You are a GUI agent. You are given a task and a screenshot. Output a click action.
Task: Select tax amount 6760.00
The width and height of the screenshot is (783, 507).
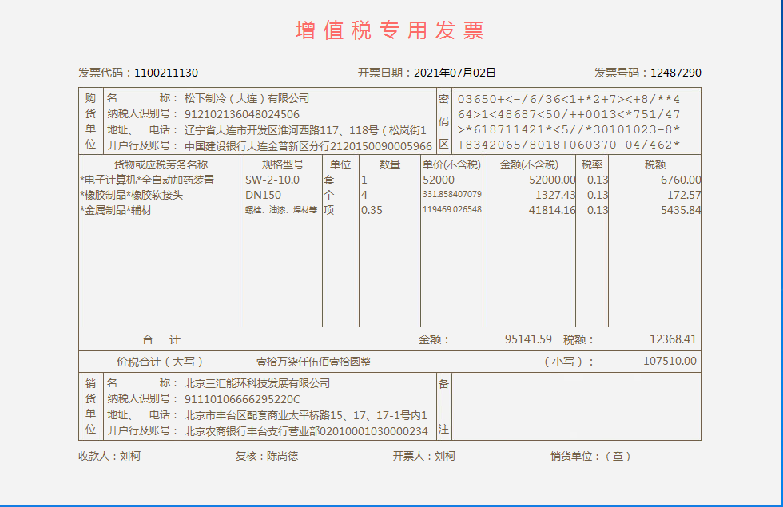pyautogui.click(x=681, y=180)
